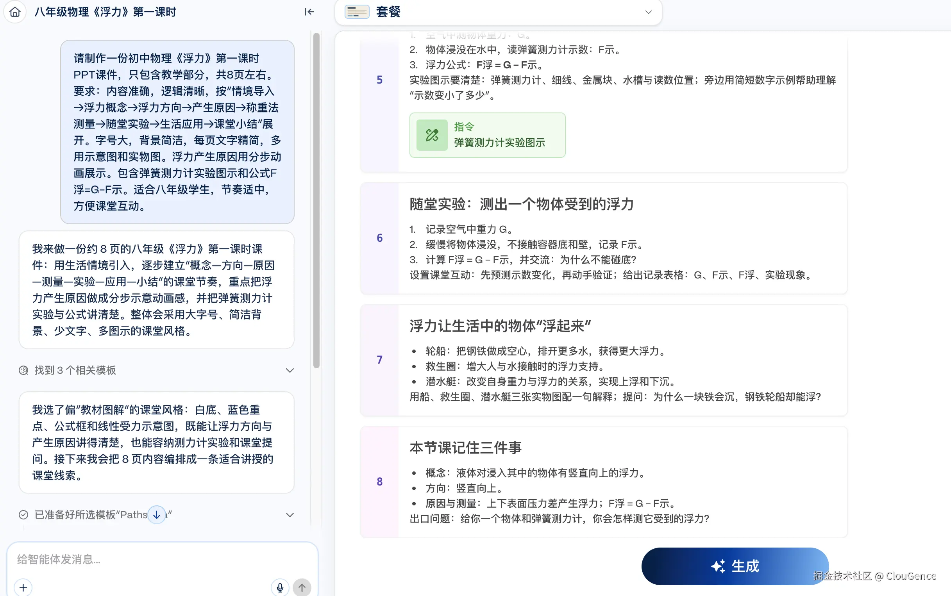Click line 实验图示要清楚：弹簧测力计、细线
This screenshot has height=596, width=951.
pyautogui.click(x=623, y=87)
